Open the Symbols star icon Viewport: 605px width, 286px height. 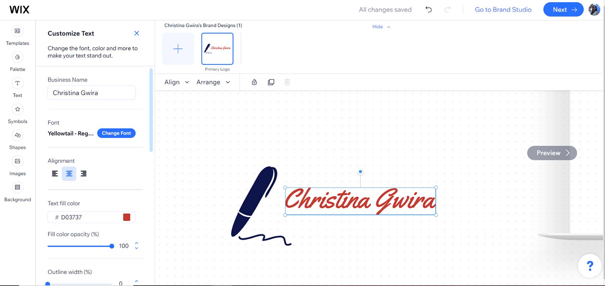point(17,109)
